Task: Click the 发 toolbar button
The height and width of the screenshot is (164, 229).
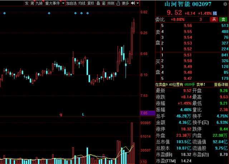Action: pyautogui.click(x=27, y=3)
